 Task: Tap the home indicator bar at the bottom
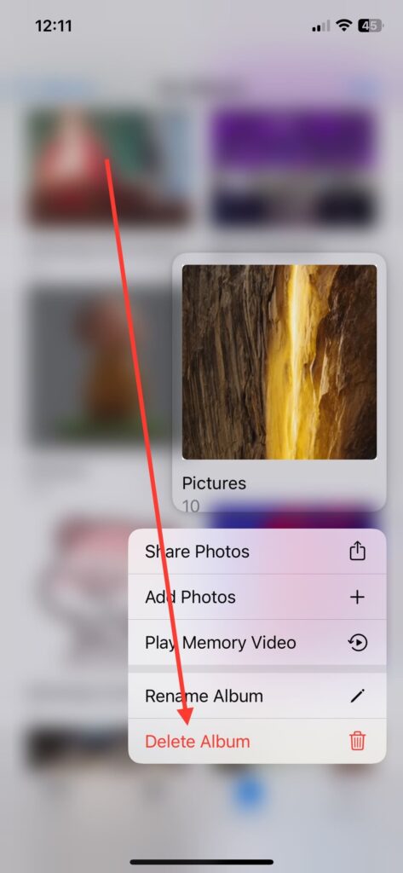[x=201, y=862]
